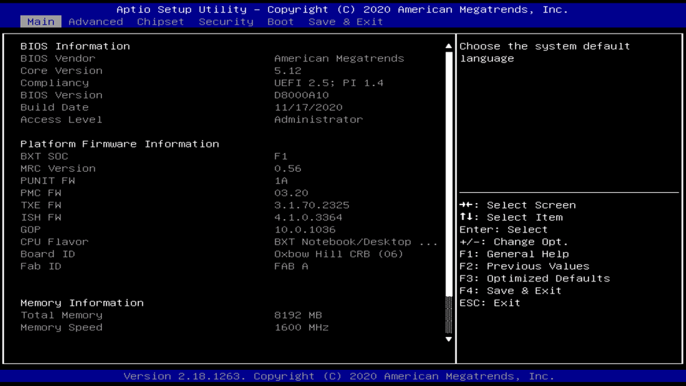686x386 pixels.
Task: Click the BXT Notebook/Desktop value
Action: tap(356, 242)
